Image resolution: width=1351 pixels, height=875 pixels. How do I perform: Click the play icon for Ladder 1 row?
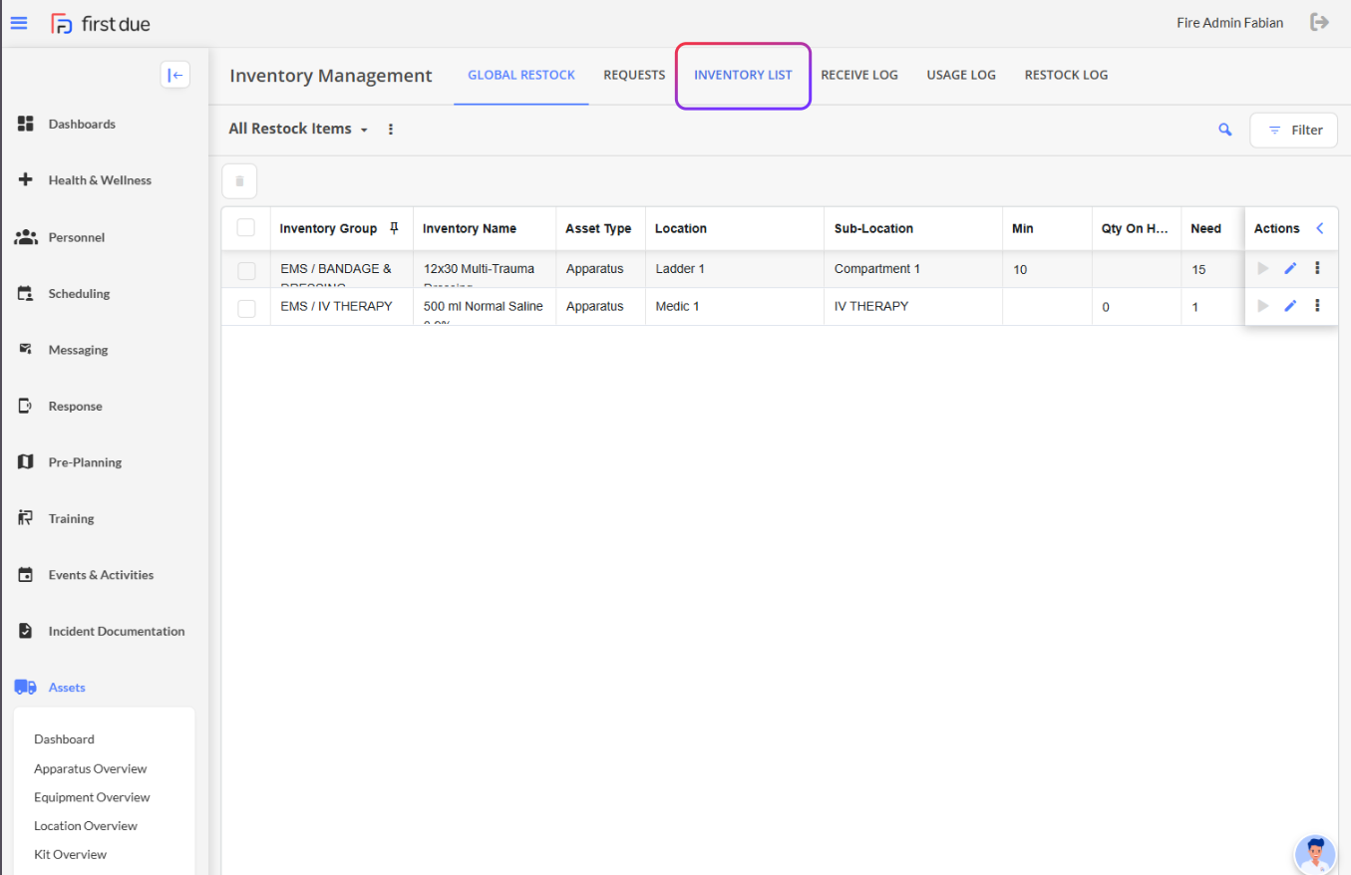pyautogui.click(x=1263, y=268)
